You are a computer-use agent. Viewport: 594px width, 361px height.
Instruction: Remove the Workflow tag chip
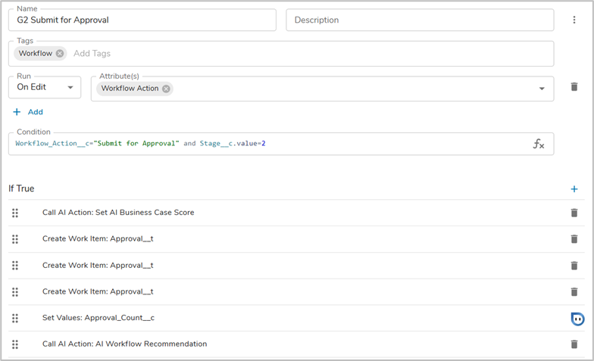coord(60,54)
